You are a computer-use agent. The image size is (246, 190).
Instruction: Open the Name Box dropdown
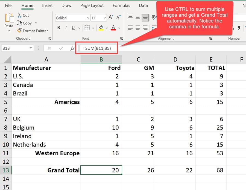point(30,48)
